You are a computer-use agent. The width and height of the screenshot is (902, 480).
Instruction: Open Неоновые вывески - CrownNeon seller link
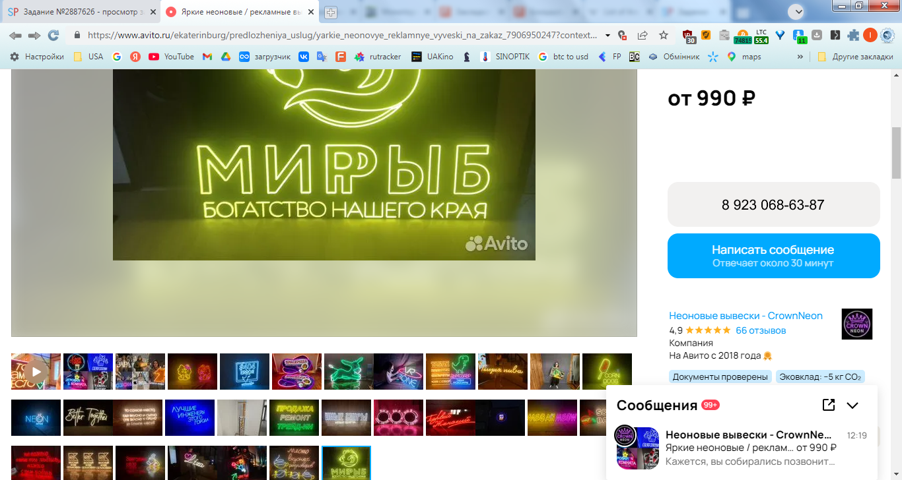(x=746, y=316)
